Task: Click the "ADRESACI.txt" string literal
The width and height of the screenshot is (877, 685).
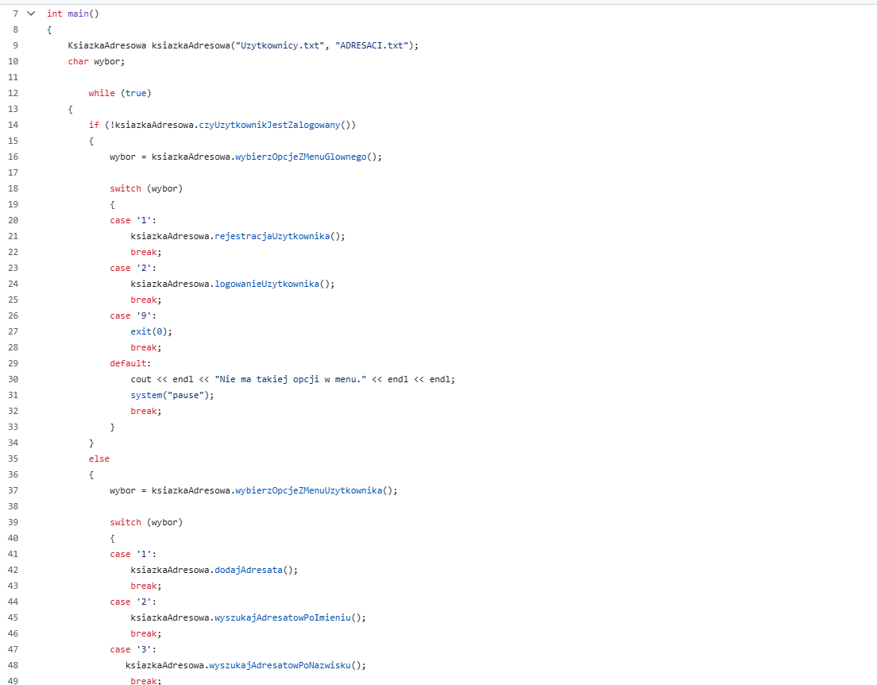Action: [372, 45]
